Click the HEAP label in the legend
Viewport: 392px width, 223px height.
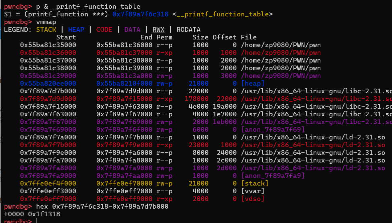[76, 30]
